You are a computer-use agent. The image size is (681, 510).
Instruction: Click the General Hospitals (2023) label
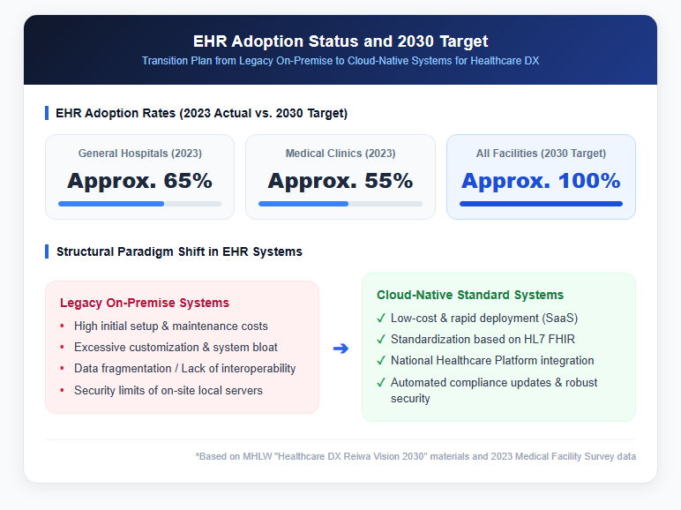pyautogui.click(x=140, y=154)
